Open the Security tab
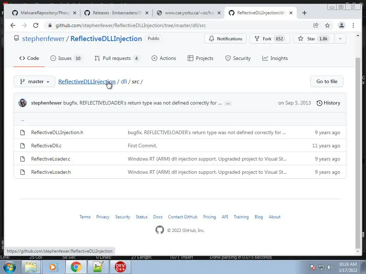366x274 pixels. tap(238, 58)
